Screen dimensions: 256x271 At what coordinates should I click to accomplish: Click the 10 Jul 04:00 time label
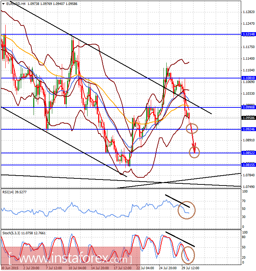pyautogui.click(x=77, y=268)
